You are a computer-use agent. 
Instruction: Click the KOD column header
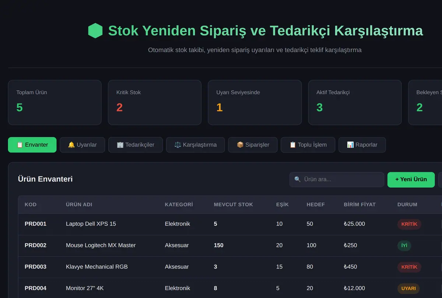click(31, 205)
